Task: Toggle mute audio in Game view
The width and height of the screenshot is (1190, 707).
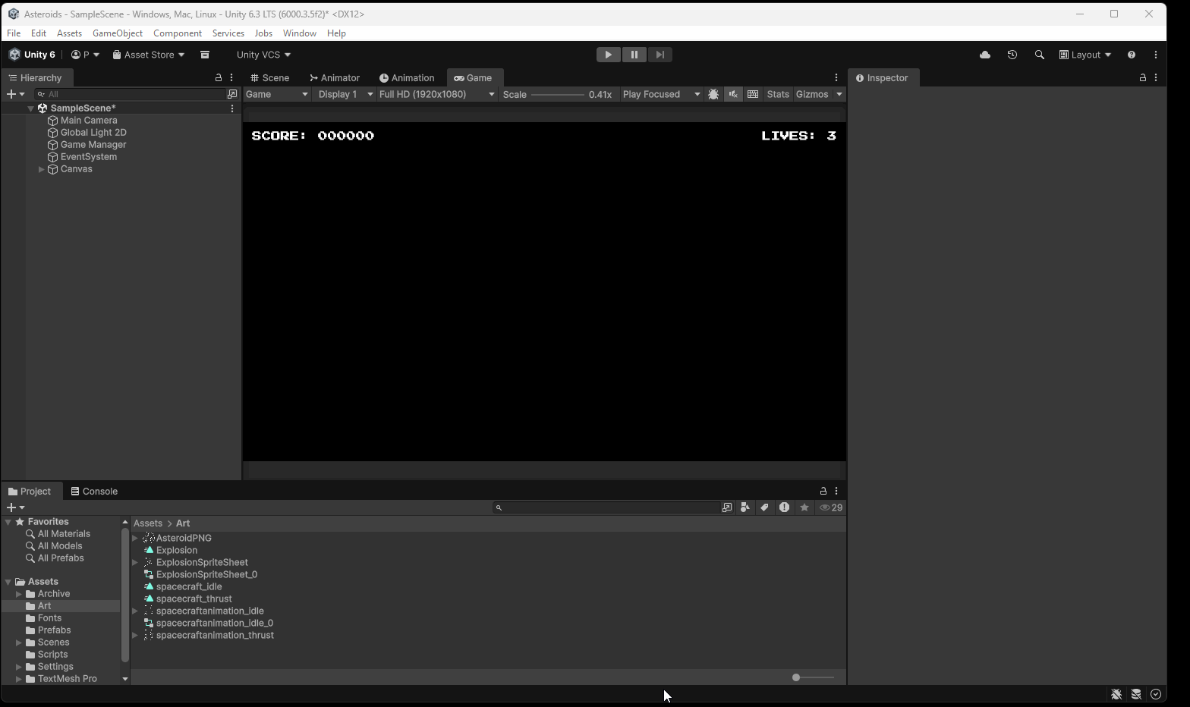Action: pyautogui.click(x=733, y=94)
